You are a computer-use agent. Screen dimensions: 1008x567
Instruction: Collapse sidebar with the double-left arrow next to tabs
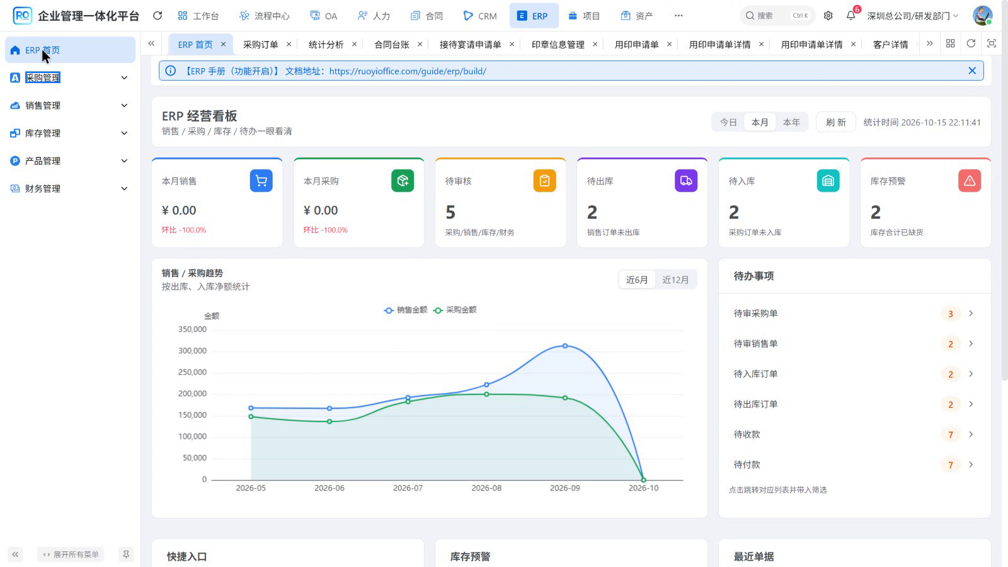coord(151,43)
